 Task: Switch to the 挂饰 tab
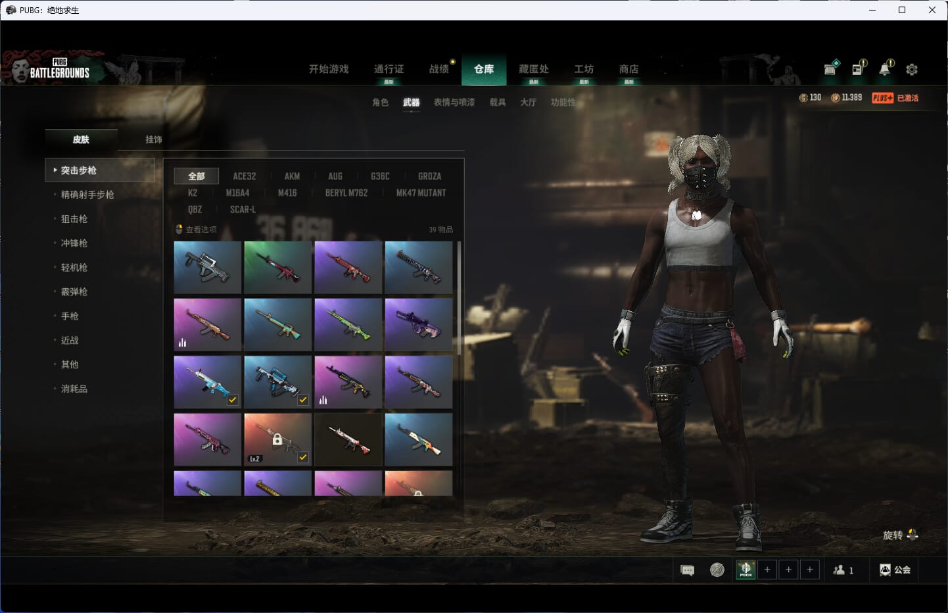coord(154,139)
